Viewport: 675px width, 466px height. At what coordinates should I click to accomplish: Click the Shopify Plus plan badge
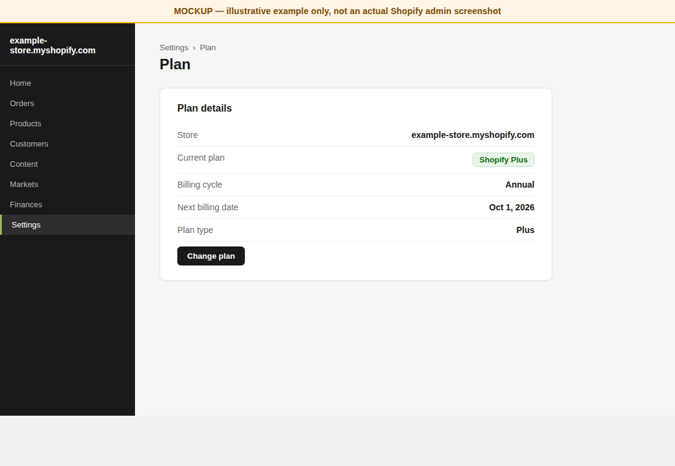point(503,159)
